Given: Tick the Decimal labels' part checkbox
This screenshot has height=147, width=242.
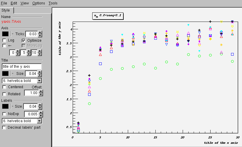Looking at the screenshot, I should [x=4, y=127].
